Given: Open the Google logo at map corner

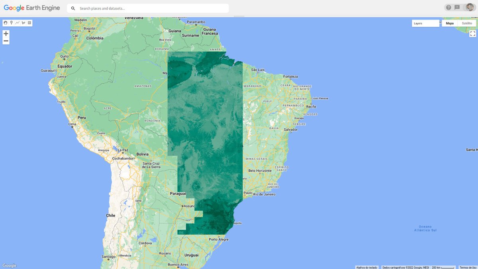Looking at the screenshot, I should [x=9, y=265].
